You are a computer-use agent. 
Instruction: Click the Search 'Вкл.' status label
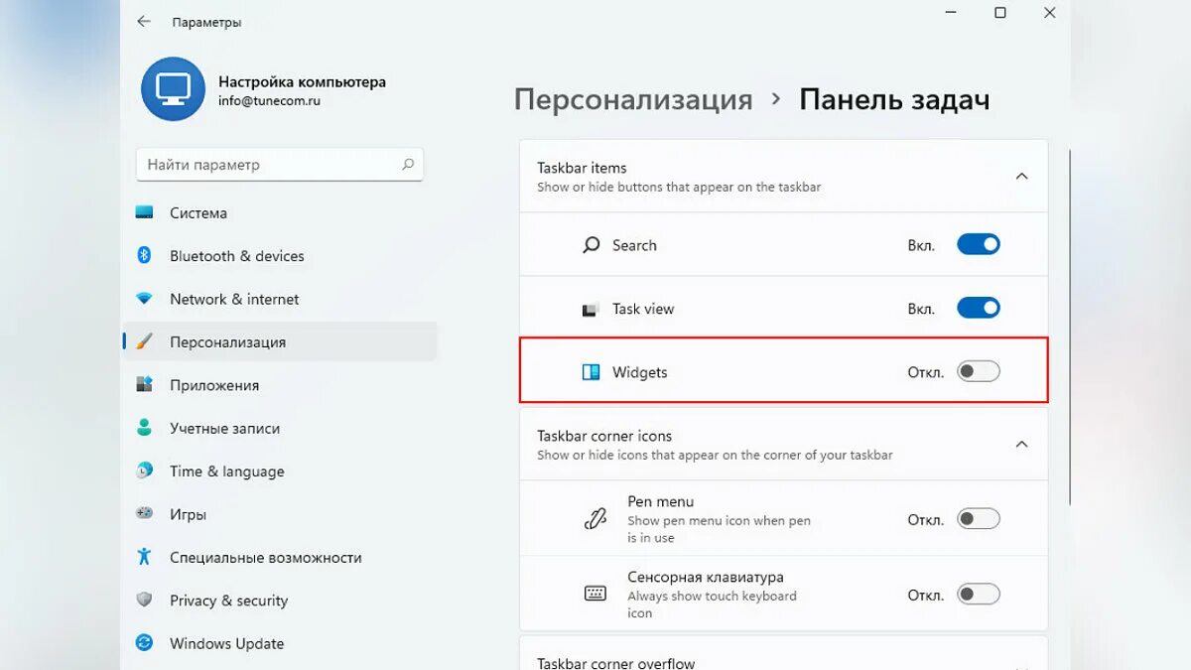pos(921,245)
